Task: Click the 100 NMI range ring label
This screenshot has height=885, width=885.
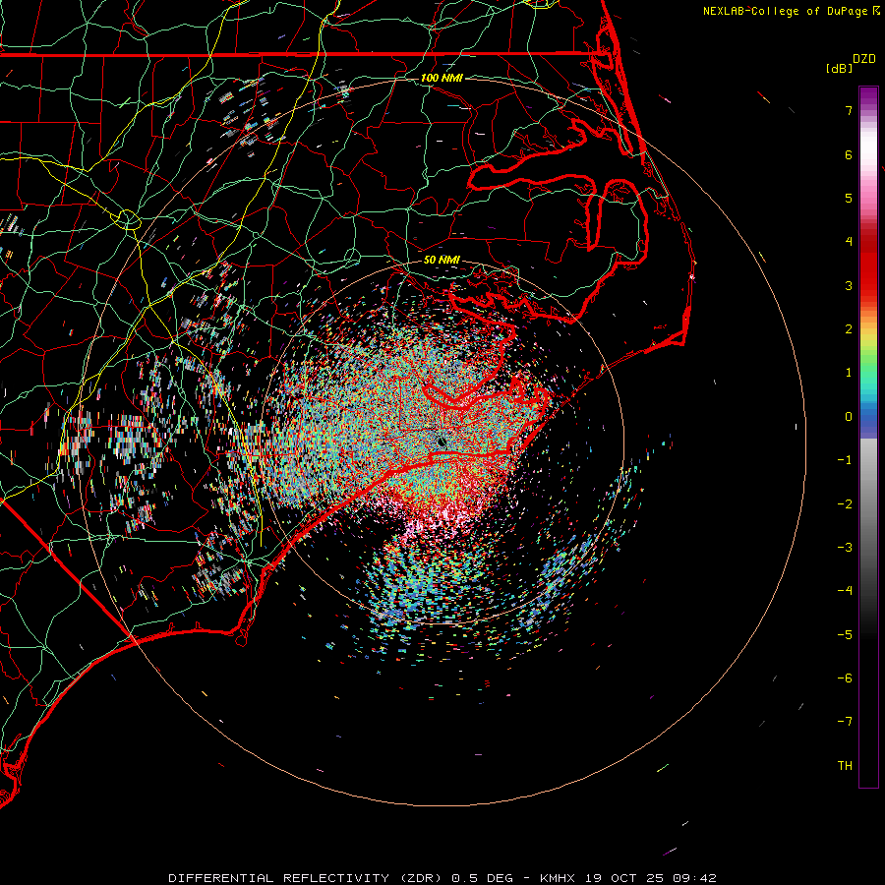Action: pos(442,78)
